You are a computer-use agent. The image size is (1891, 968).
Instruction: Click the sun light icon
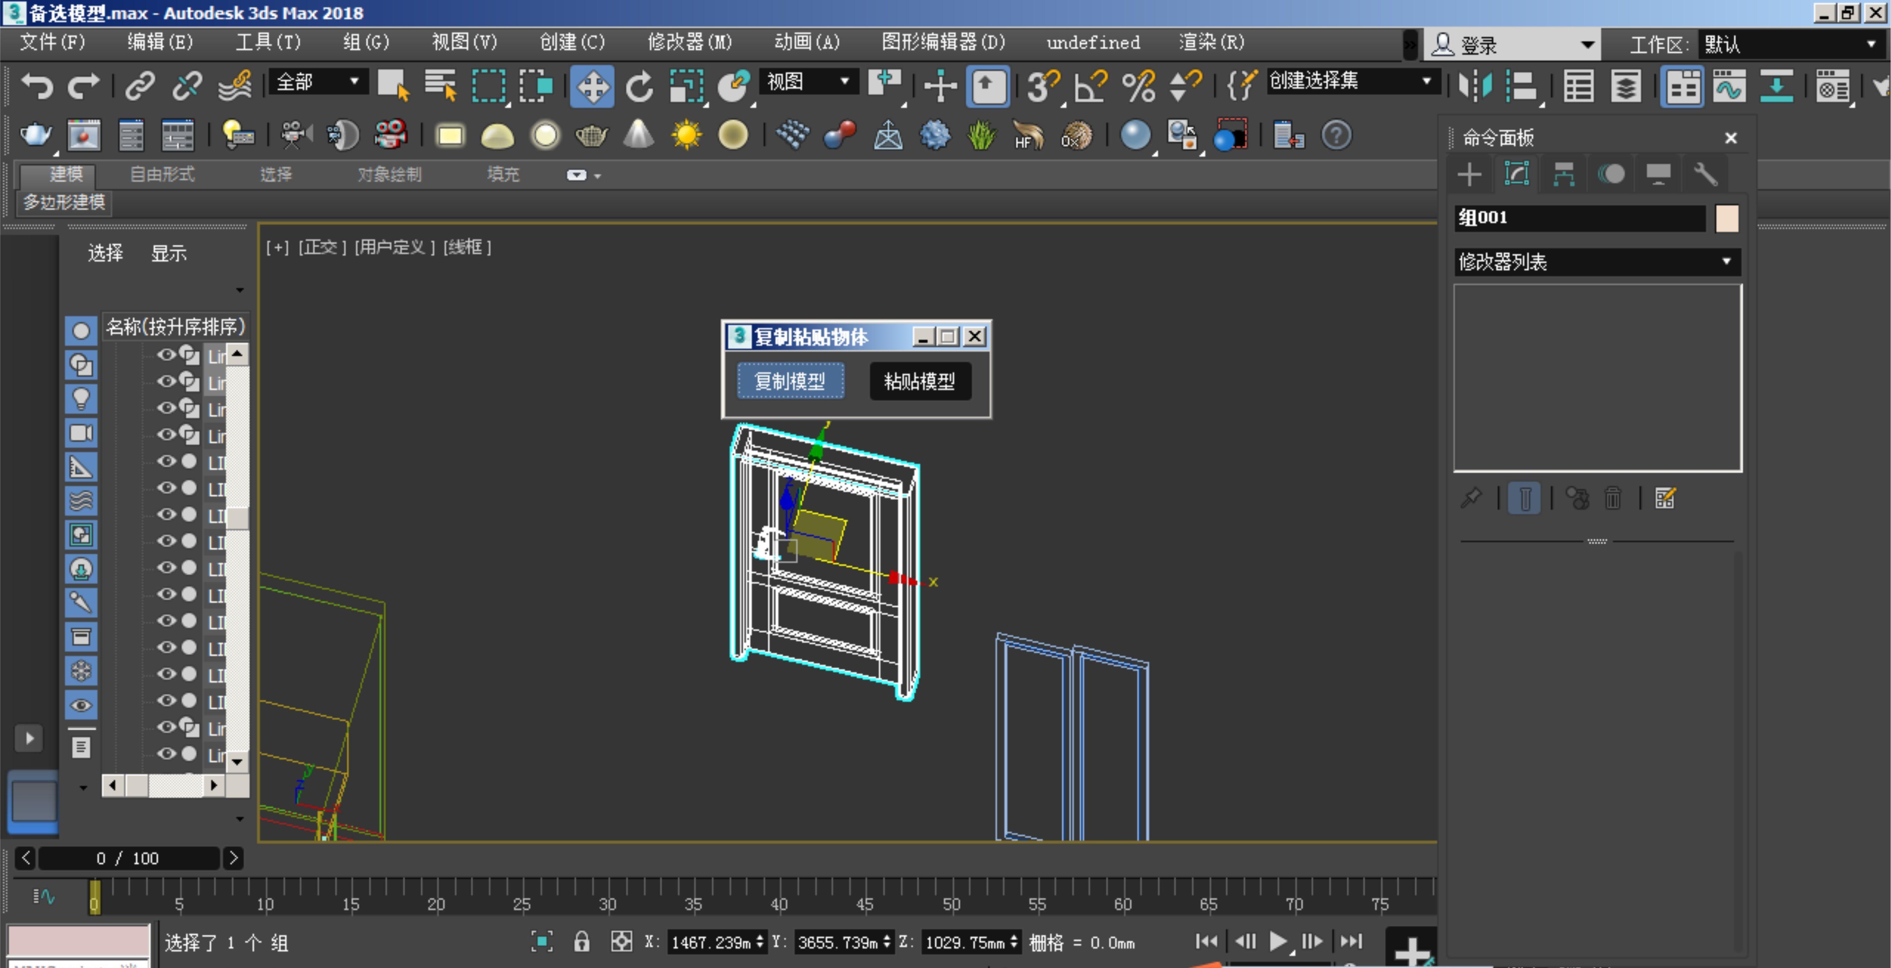(686, 135)
